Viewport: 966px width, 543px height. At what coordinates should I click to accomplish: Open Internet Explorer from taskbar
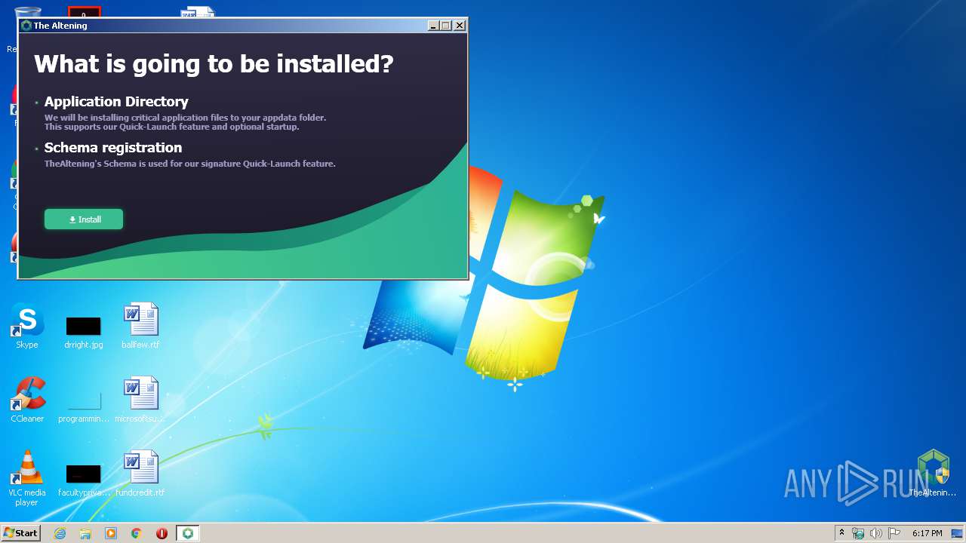60,533
